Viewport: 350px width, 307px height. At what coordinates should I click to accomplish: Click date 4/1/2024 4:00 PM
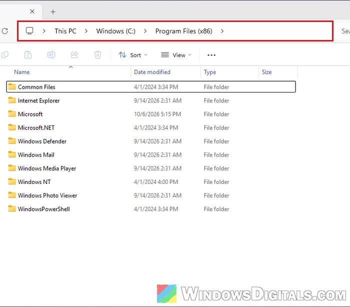[x=156, y=181]
